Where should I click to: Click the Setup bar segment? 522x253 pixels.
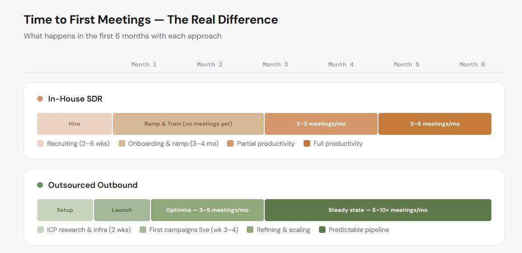click(65, 210)
